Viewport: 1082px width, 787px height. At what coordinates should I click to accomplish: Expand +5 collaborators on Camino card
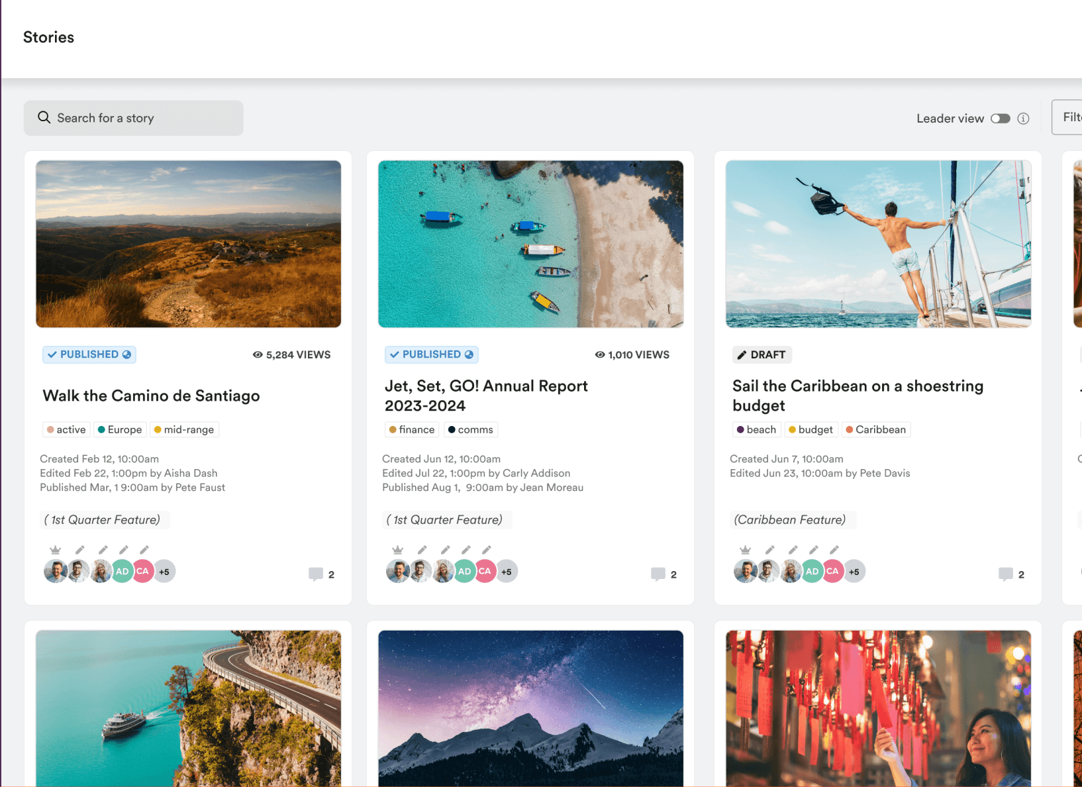(x=164, y=571)
